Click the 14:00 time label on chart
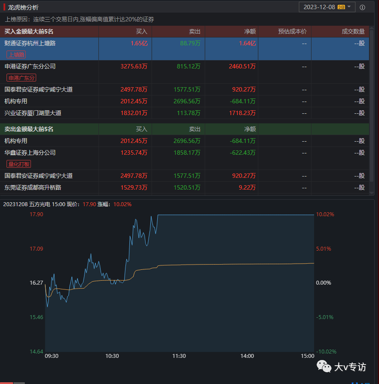The height and width of the screenshot is (384, 379). 247,356
